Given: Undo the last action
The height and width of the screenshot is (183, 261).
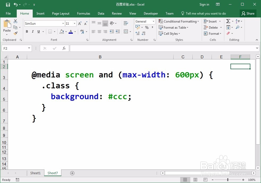Looking at the screenshot, I should (16, 5).
